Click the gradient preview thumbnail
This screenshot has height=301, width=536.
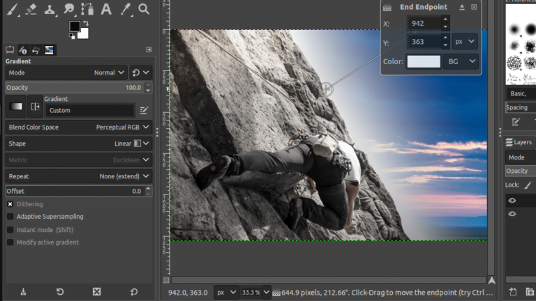[15, 107]
